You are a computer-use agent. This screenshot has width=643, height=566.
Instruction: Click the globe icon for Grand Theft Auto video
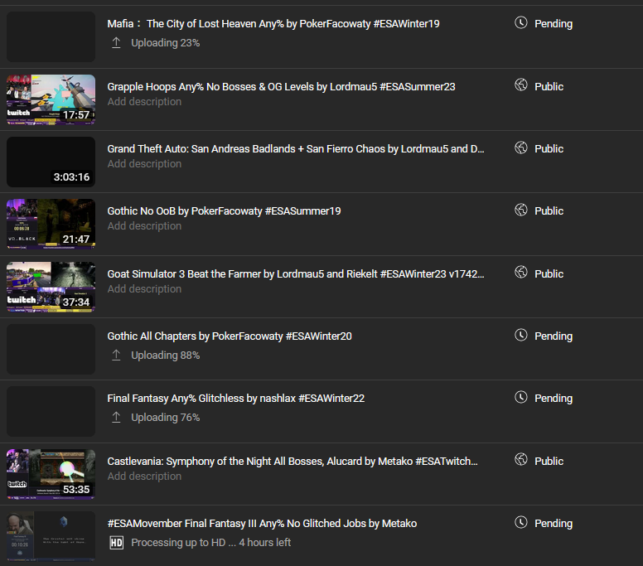[521, 148]
